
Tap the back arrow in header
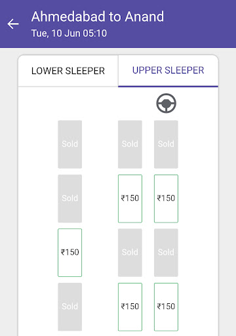coord(13,24)
